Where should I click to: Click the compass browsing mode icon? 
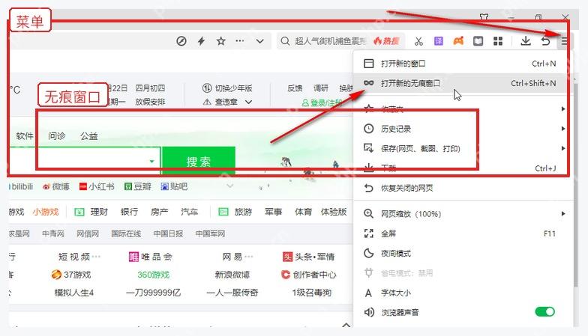coord(181,40)
